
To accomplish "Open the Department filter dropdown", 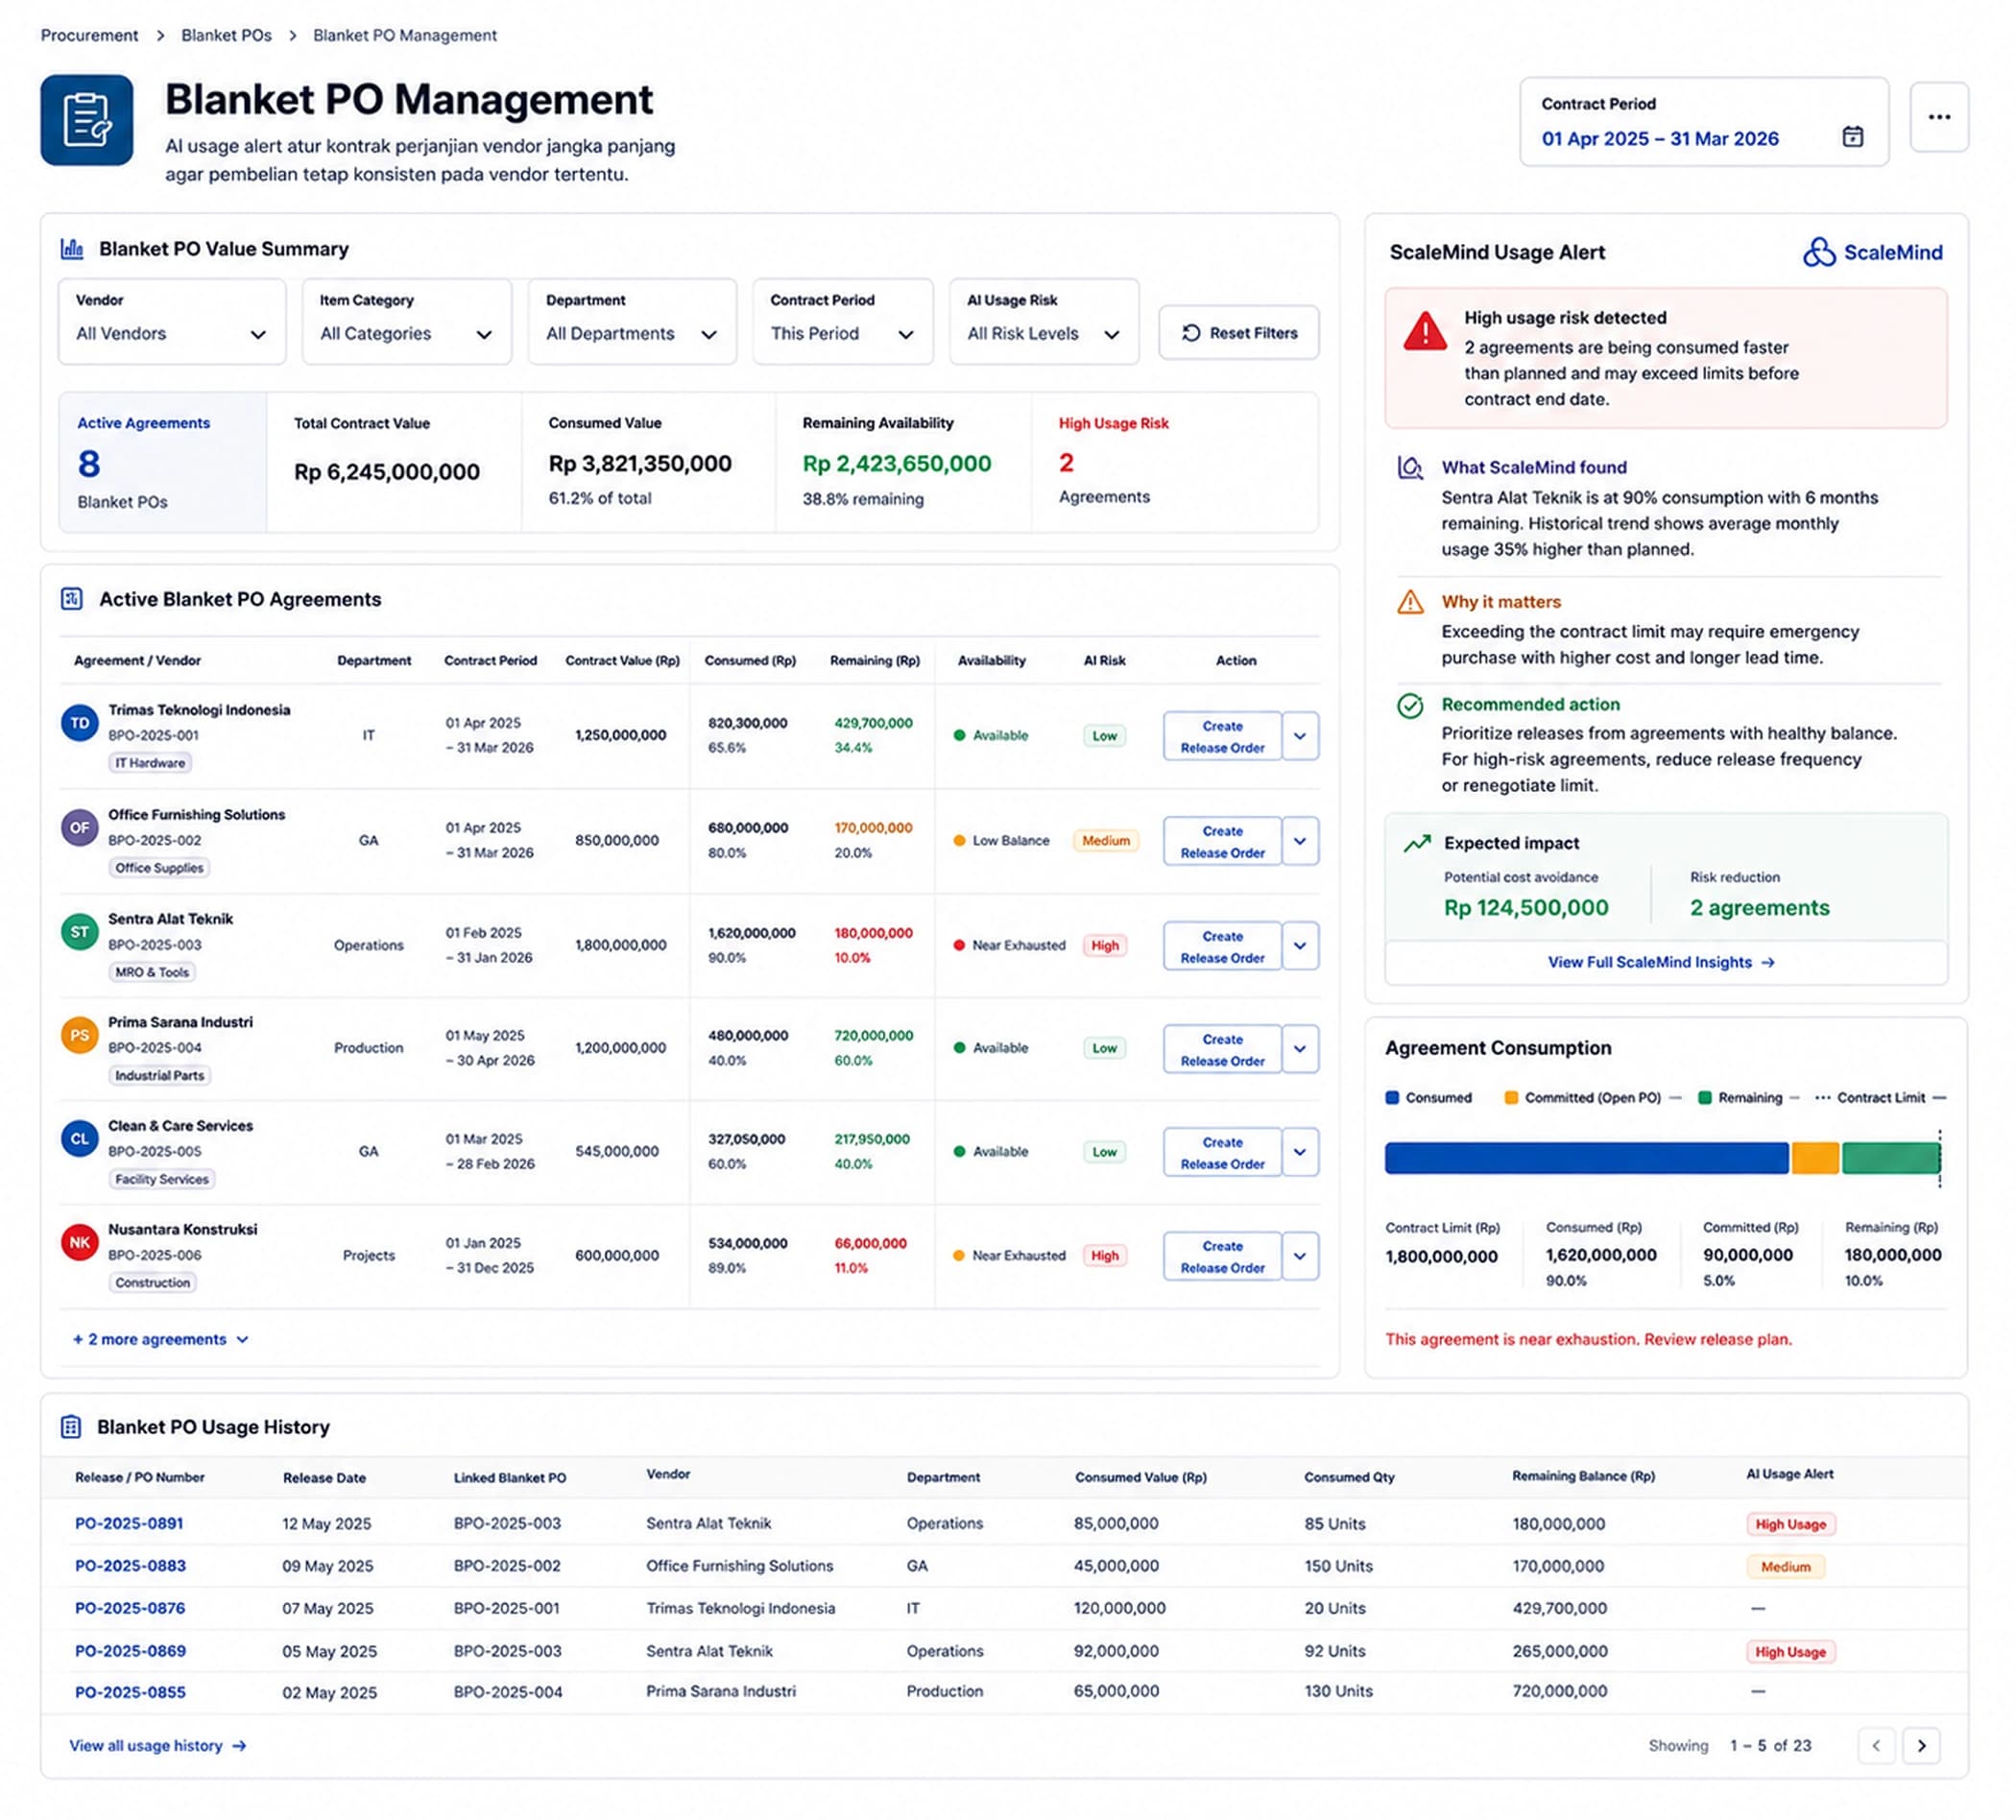I will 632,321.
